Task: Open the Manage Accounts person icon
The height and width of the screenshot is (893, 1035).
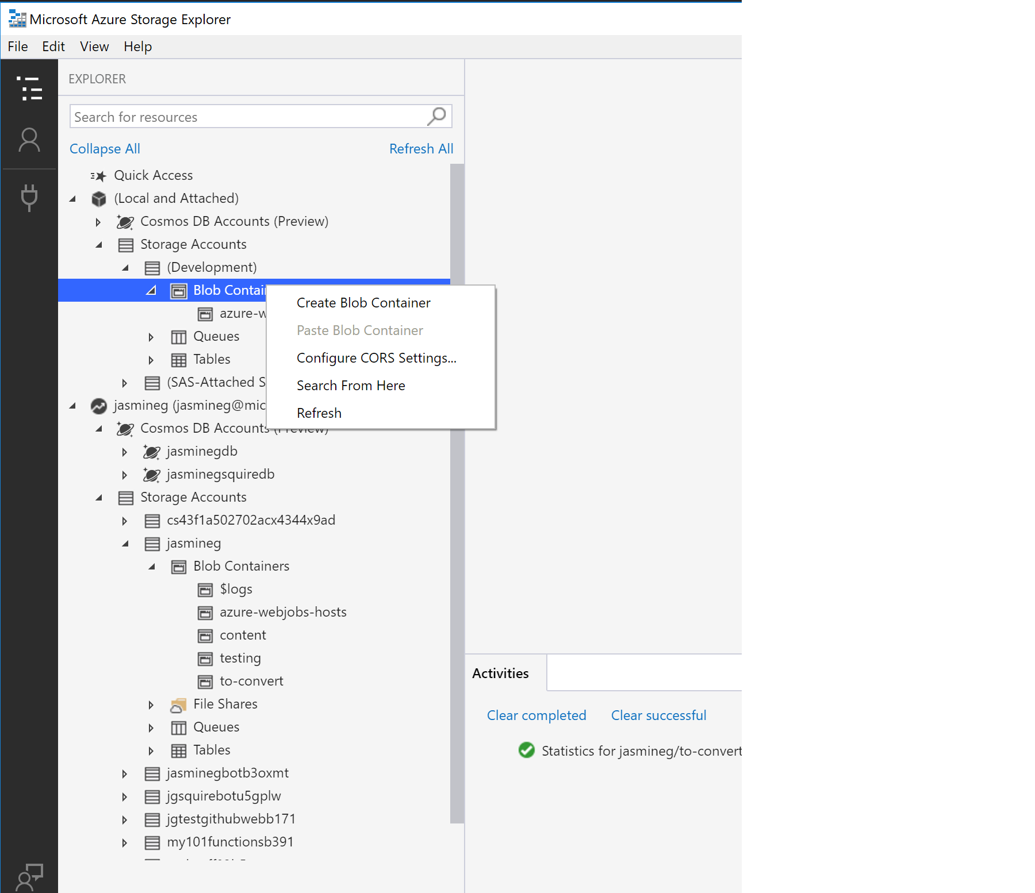Action: pyautogui.click(x=29, y=140)
